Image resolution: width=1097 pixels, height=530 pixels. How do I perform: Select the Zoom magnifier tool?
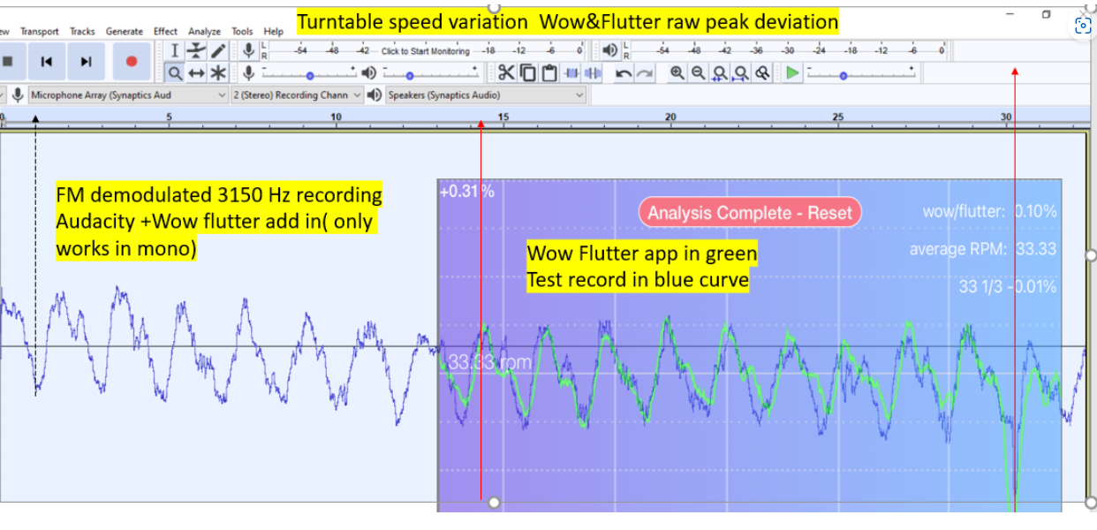(x=175, y=72)
